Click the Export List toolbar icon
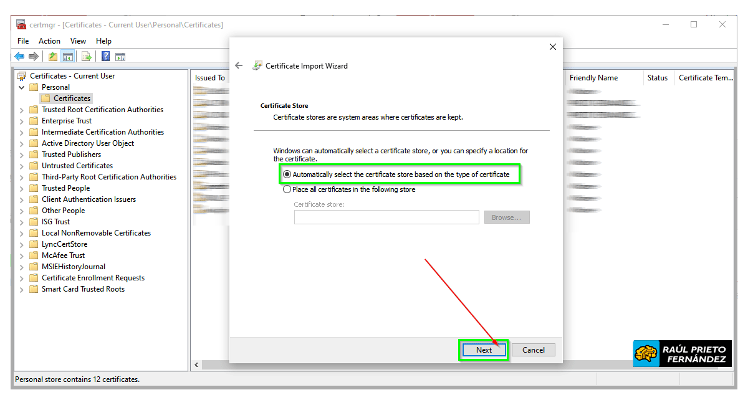Screen dimensions: 748x405 point(87,57)
